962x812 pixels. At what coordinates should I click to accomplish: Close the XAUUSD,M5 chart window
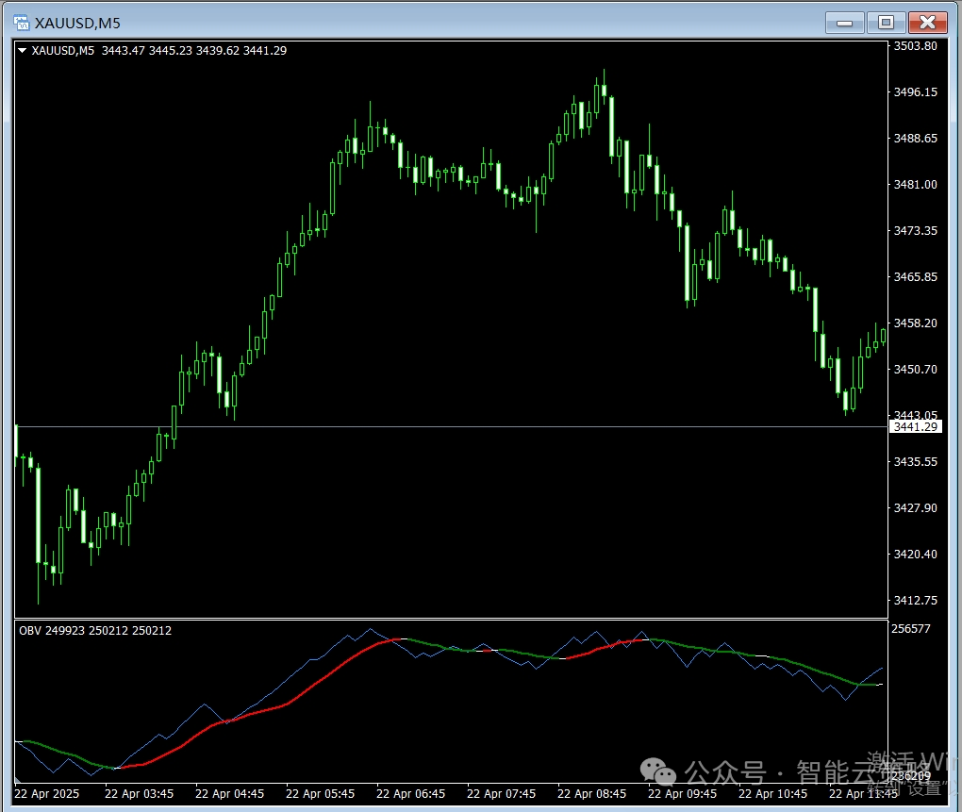tap(928, 23)
